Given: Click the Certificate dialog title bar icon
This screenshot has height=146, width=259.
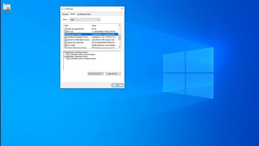Looking at the screenshot, I should 63,9.
